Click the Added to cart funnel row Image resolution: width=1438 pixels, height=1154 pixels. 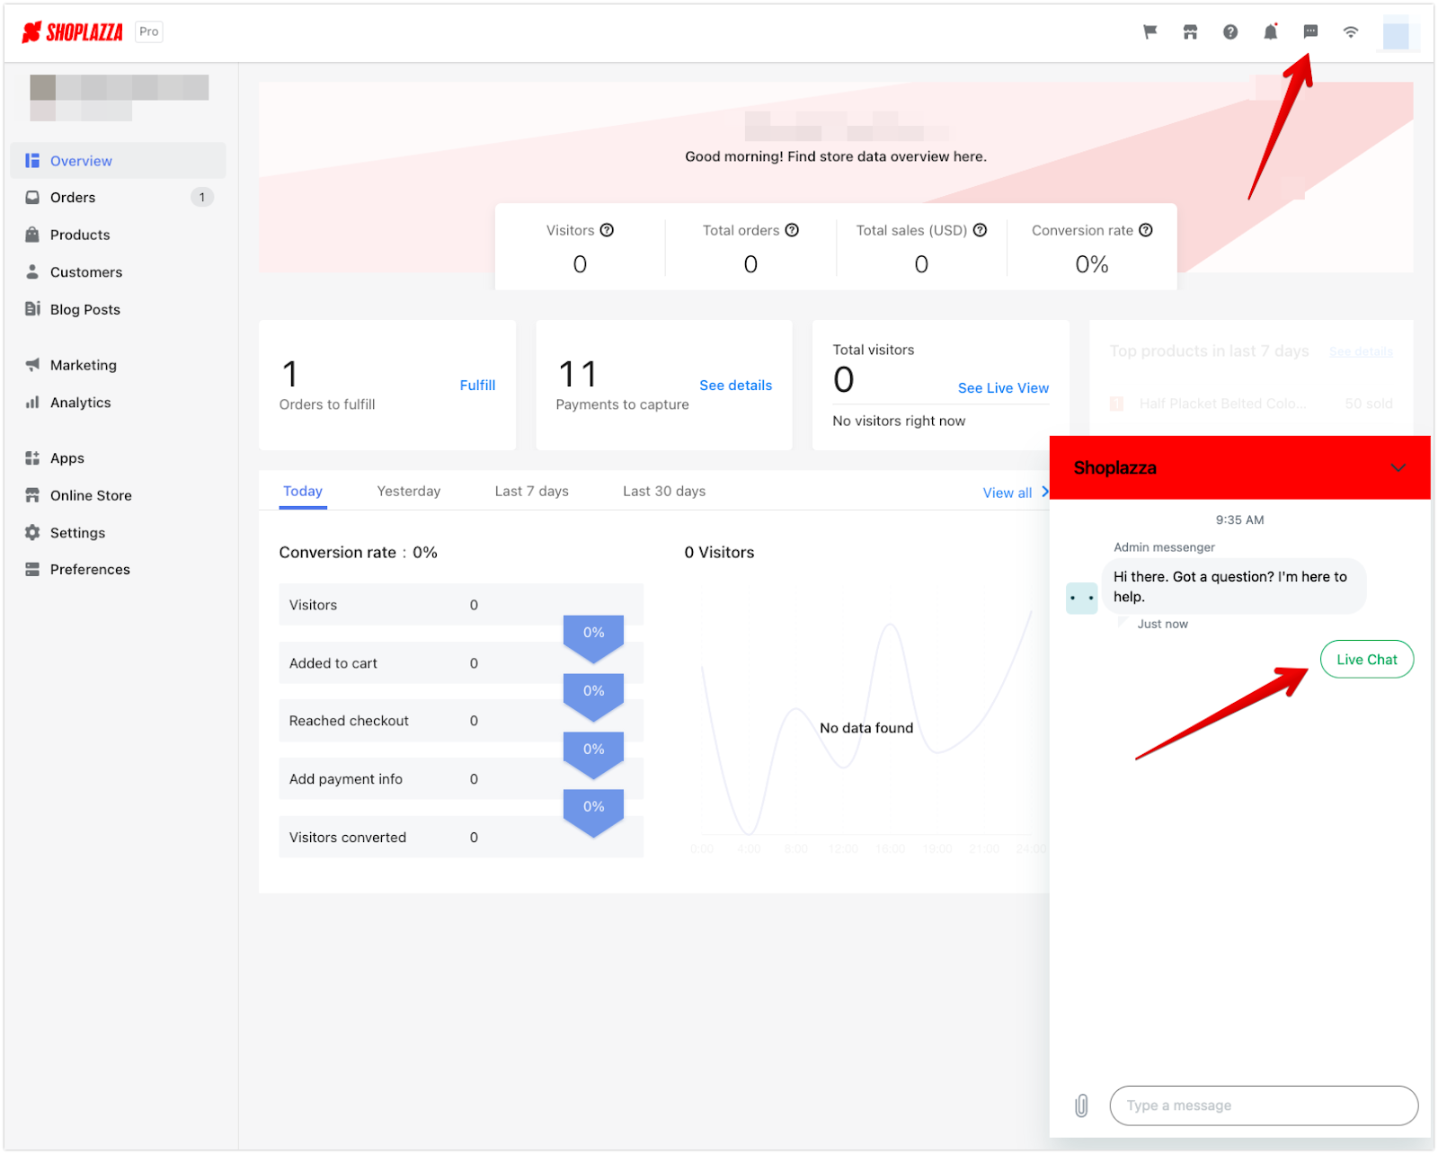click(461, 663)
